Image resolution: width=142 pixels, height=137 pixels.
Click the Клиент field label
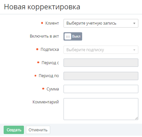52,23
